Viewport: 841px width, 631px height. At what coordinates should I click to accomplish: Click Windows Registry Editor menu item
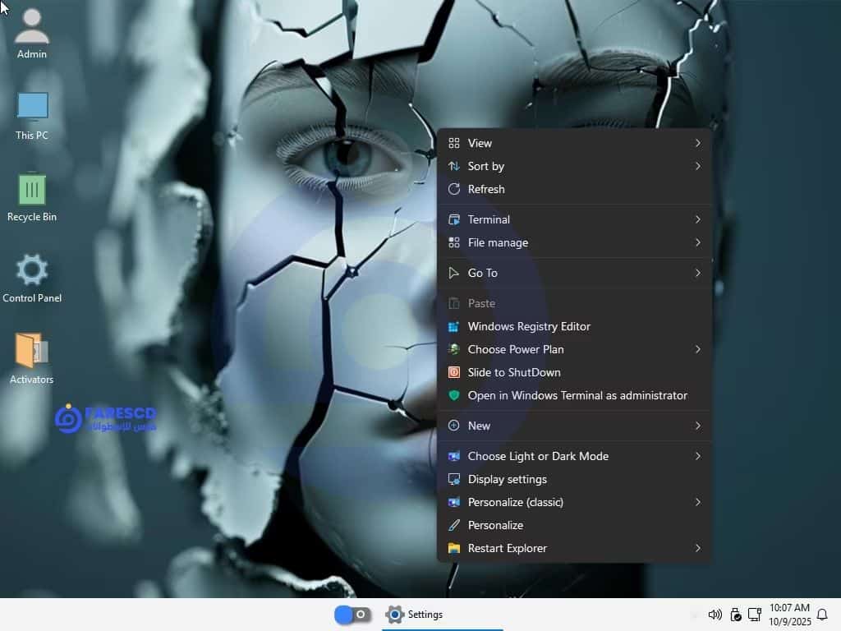pyautogui.click(x=529, y=326)
